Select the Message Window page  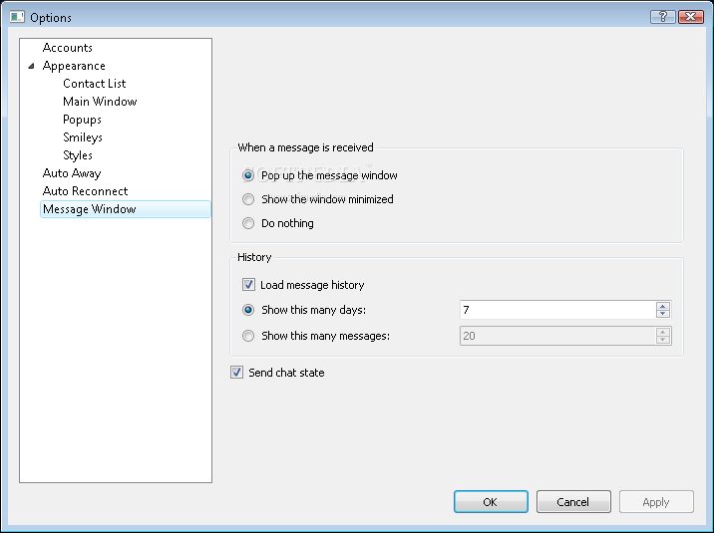pyautogui.click(x=126, y=209)
